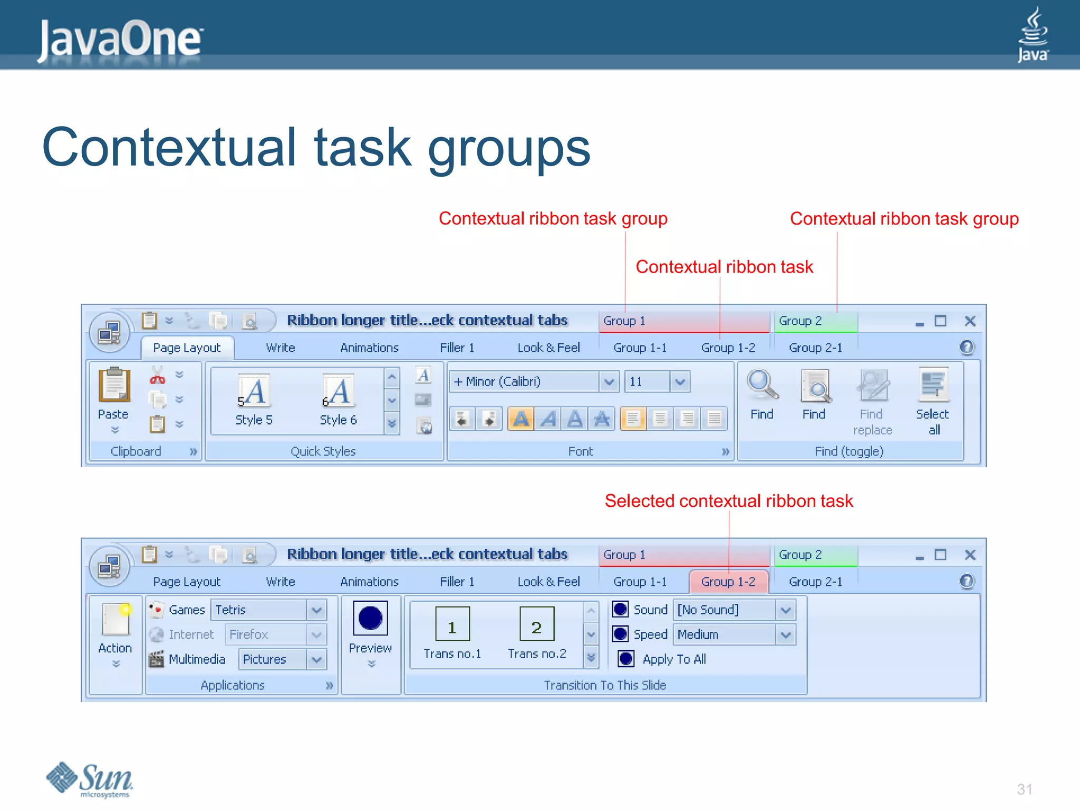Open the Games Tetris dropdown
The image size is (1080, 810).
point(316,610)
